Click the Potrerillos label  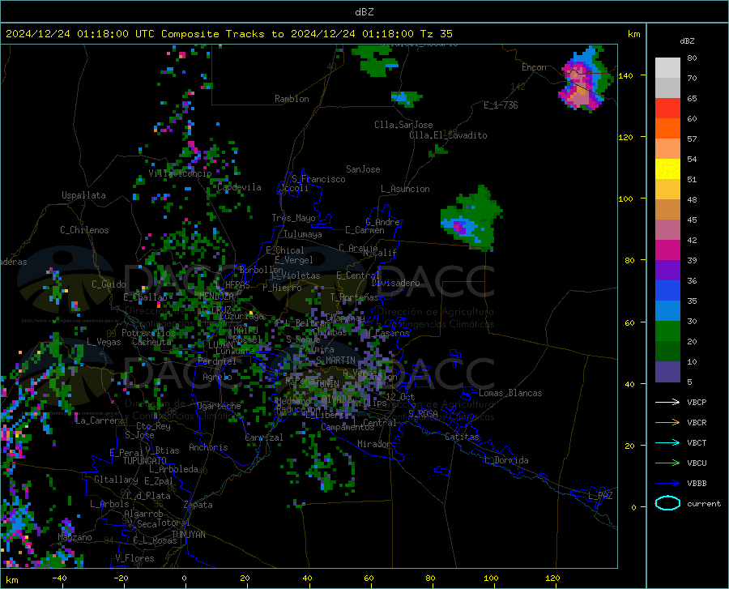[148, 333]
